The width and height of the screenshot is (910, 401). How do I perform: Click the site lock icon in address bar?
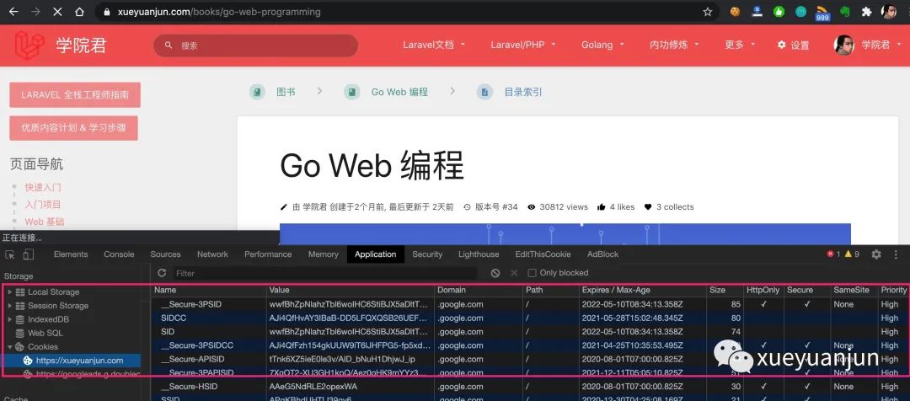106,12
